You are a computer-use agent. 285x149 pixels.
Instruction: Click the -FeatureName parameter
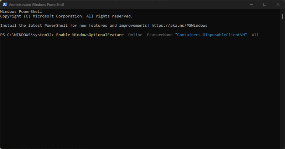(158, 35)
